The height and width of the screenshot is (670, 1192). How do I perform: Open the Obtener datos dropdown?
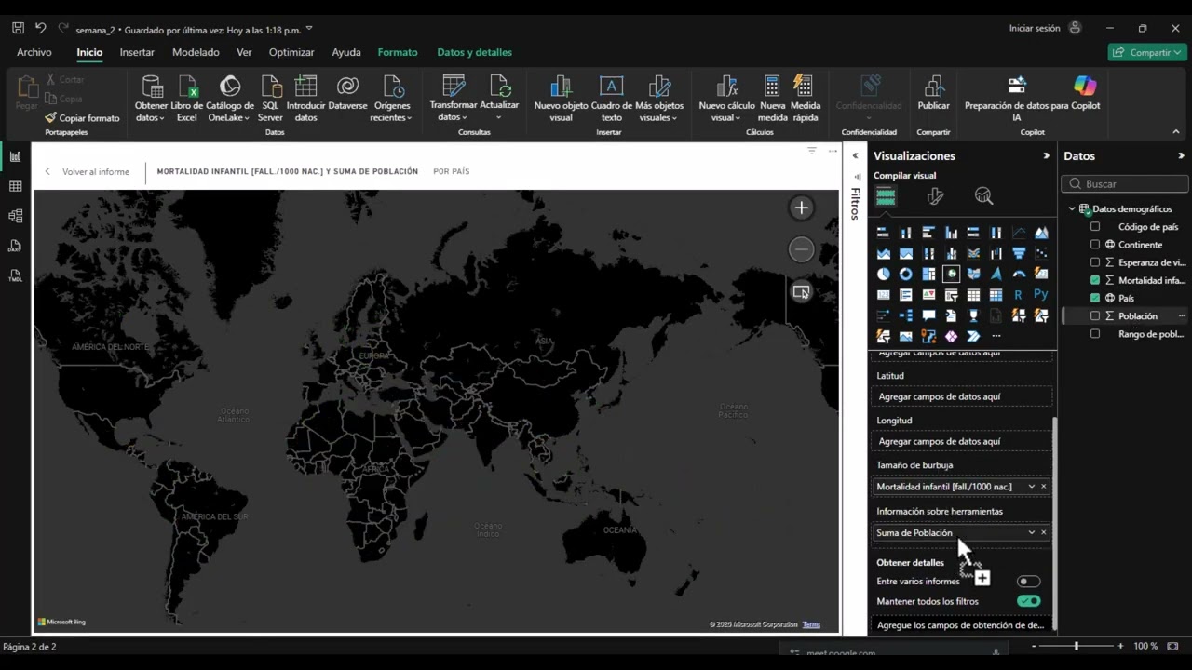click(151, 112)
